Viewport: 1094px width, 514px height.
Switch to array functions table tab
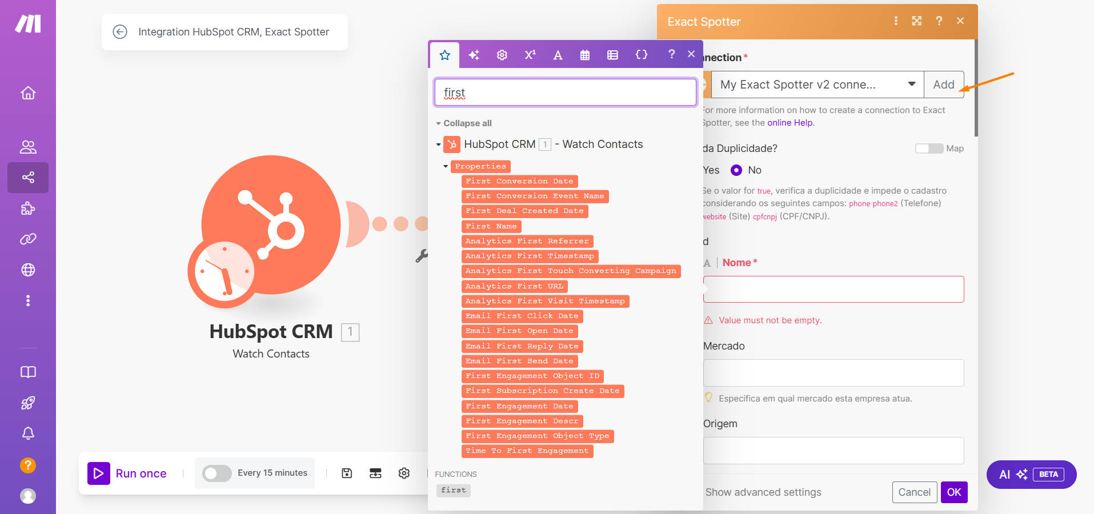(612, 55)
